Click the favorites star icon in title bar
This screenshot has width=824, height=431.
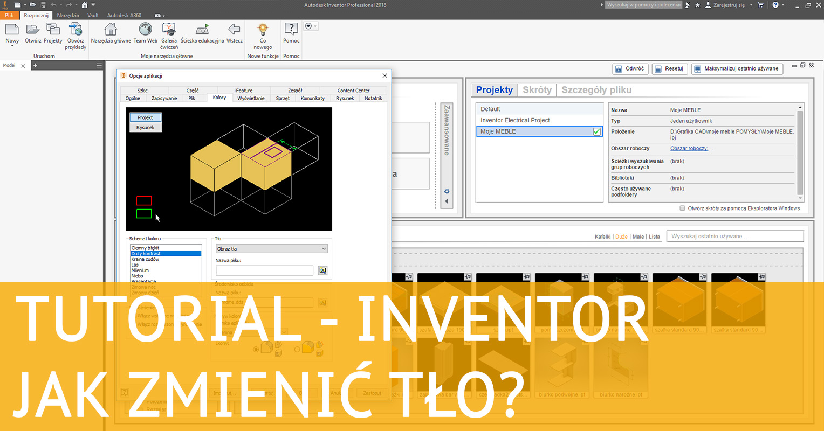(698, 5)
